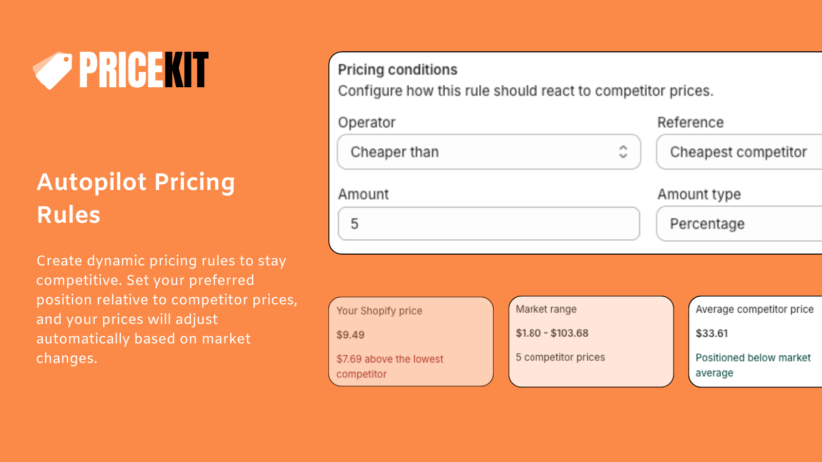Image resolution: width=822 pixels, height=462 pixels.
Task: Click the 5 competitor prices text
Action: [x=561, y=357]
